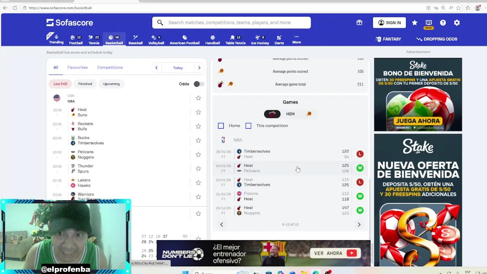Favourite the Bucks vs Timberwolves match
This screenshot has width=487, height=274.
198,140
